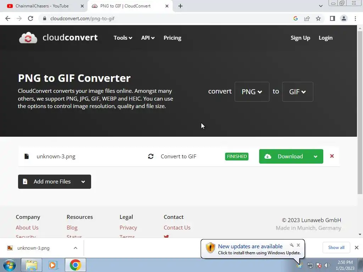Remove unknown-3.png with the red X
Screen dimensions: 363x272
[332, 156]
